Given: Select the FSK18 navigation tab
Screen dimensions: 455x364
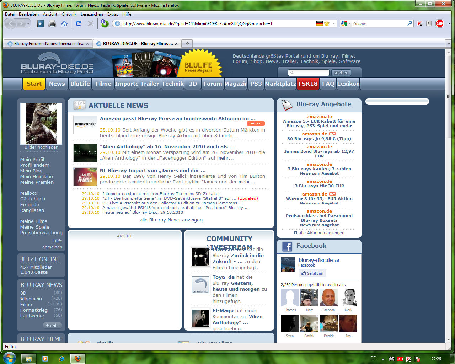Looking at the screenshot, I should (x=308, y=84).
